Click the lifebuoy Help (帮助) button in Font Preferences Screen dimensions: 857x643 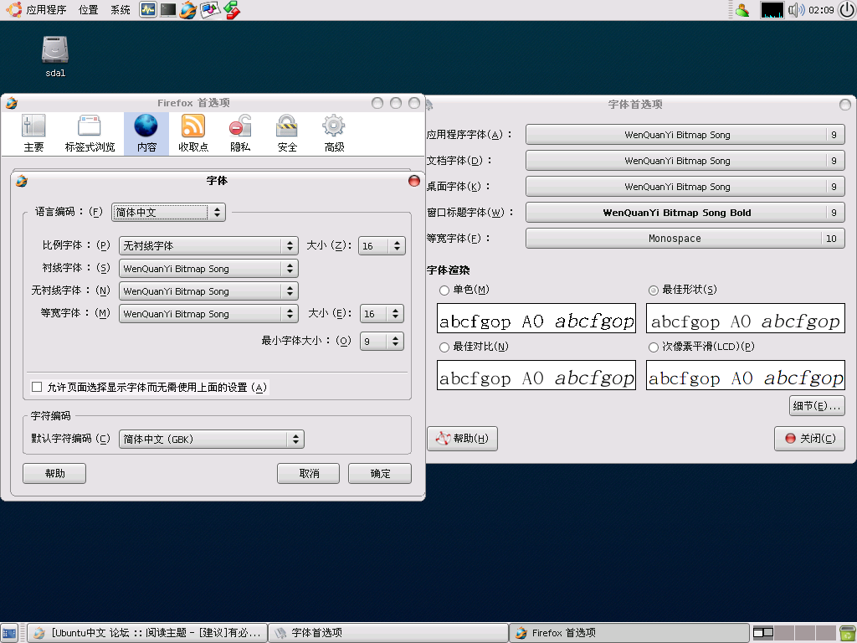click(462, 439)
